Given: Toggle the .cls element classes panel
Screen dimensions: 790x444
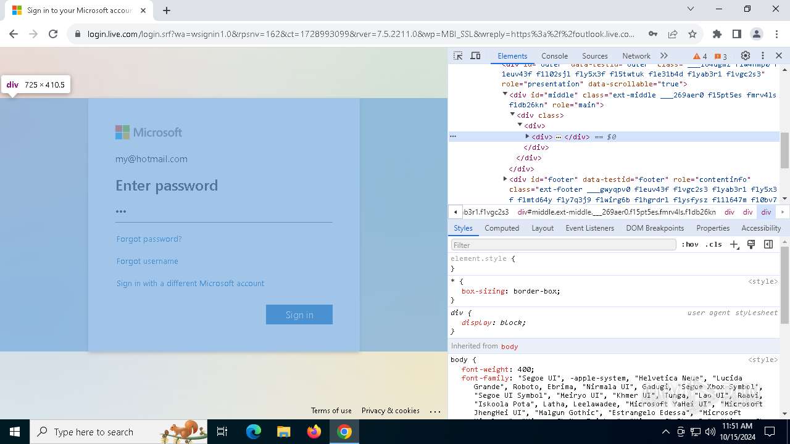Looking at the screenshot, I should click(x=713, y=245).
